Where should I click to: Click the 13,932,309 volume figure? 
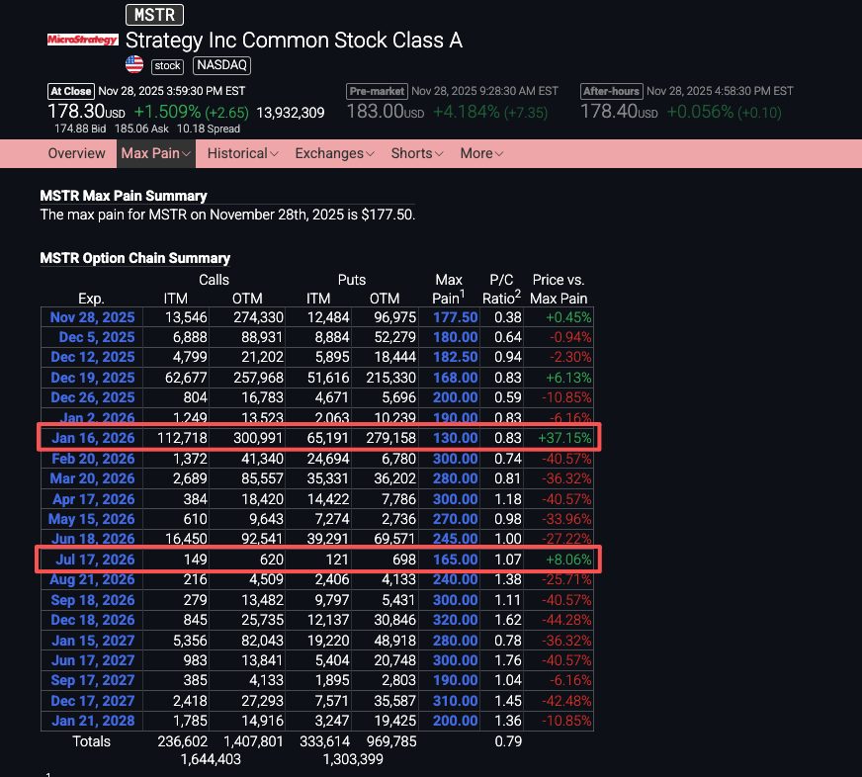(x=291, y=113)
